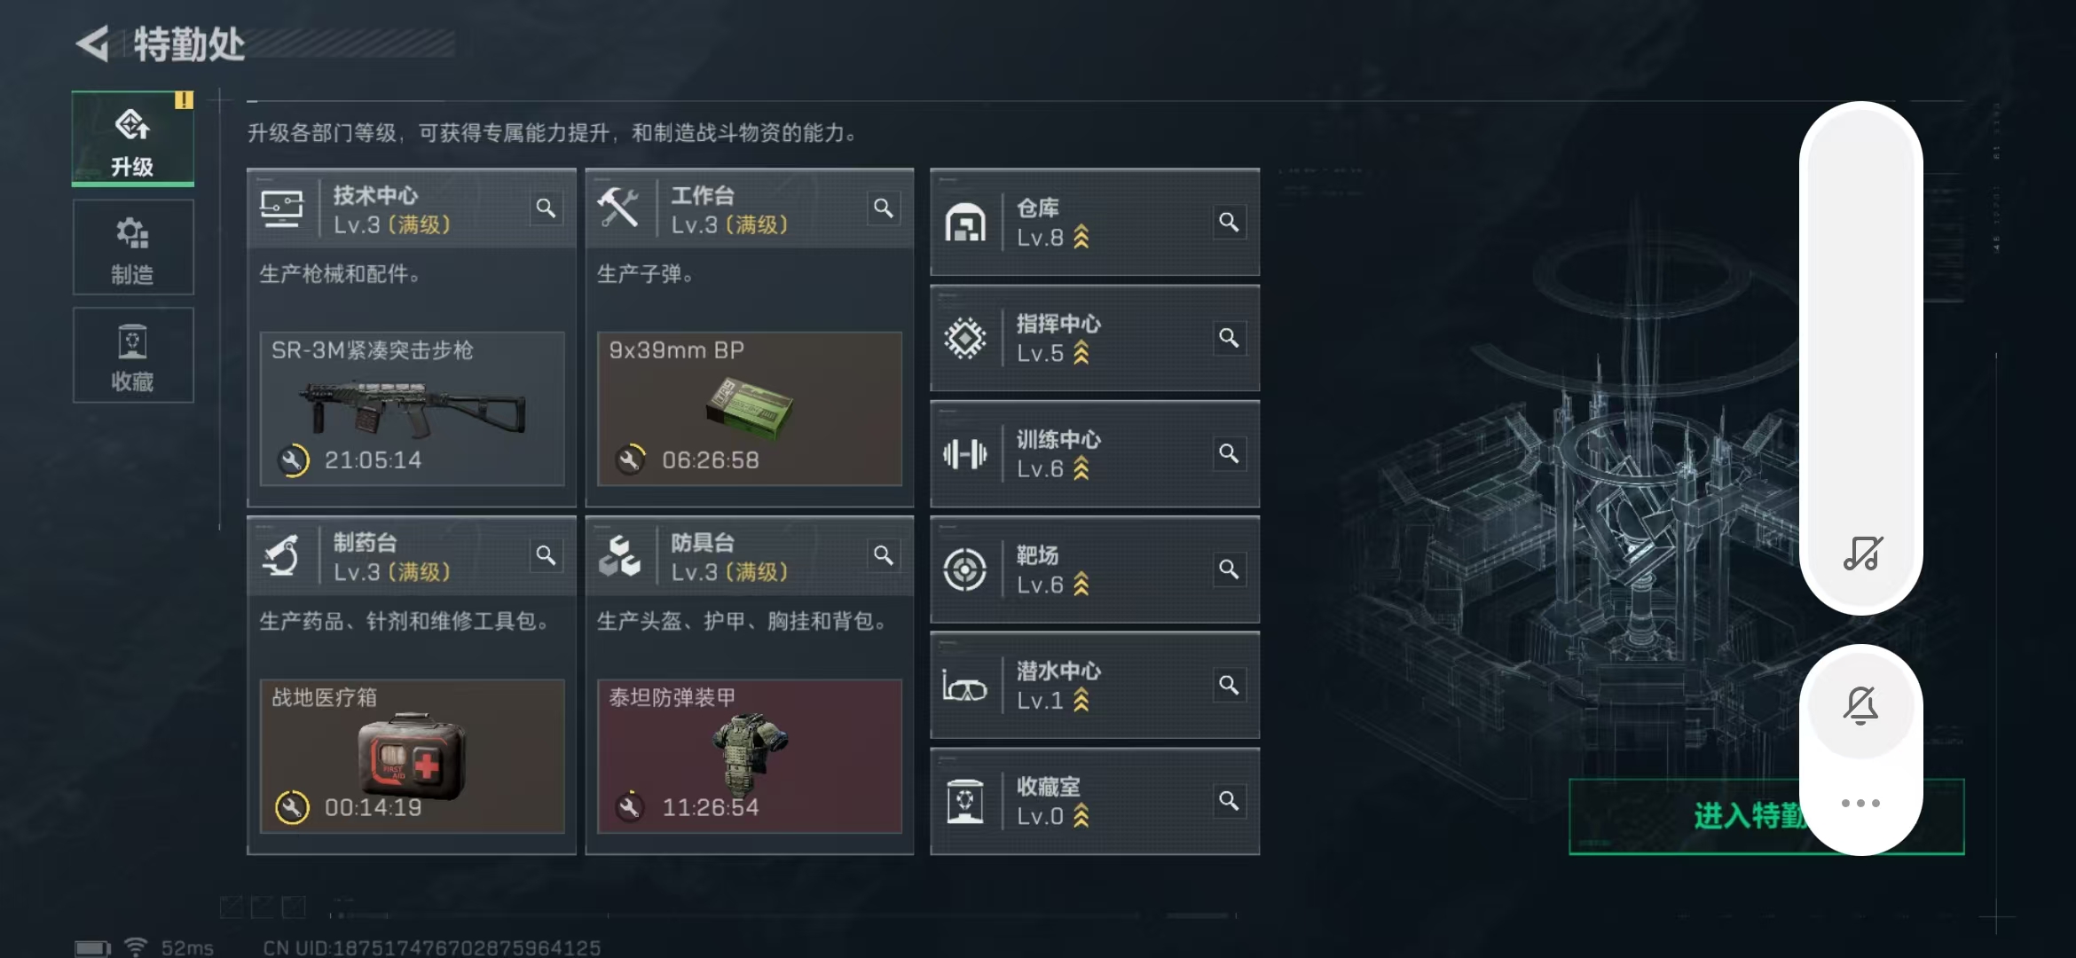Expand the 靶场 Lv.6 upgrade card
Viewport: 2076px width, 958px height.
(1095, 569)
